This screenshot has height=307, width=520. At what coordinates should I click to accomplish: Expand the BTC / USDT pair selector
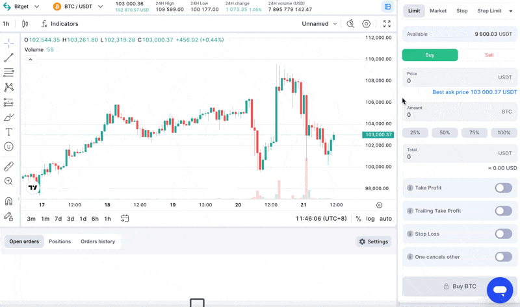(x=78, y=6)
